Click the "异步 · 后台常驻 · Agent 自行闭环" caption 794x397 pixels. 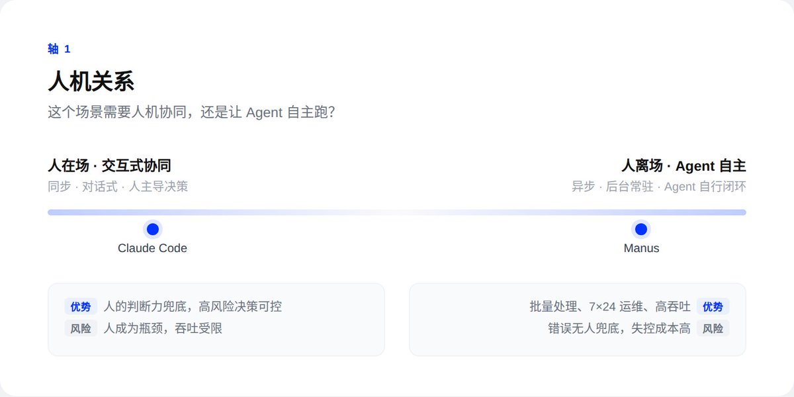pyautogui.click(x=658, y=187)
